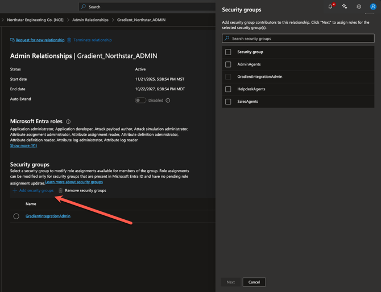
Task: Click the info icon beside Auto Extend Disabled
Action: tap(168, 101)
